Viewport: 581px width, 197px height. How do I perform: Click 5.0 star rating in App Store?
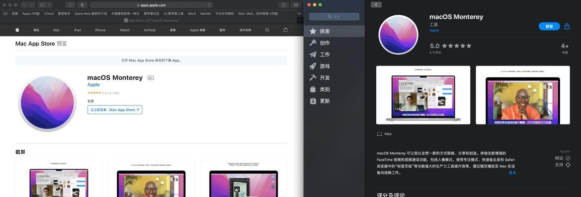pyautogui.click(x=450, y=46)
